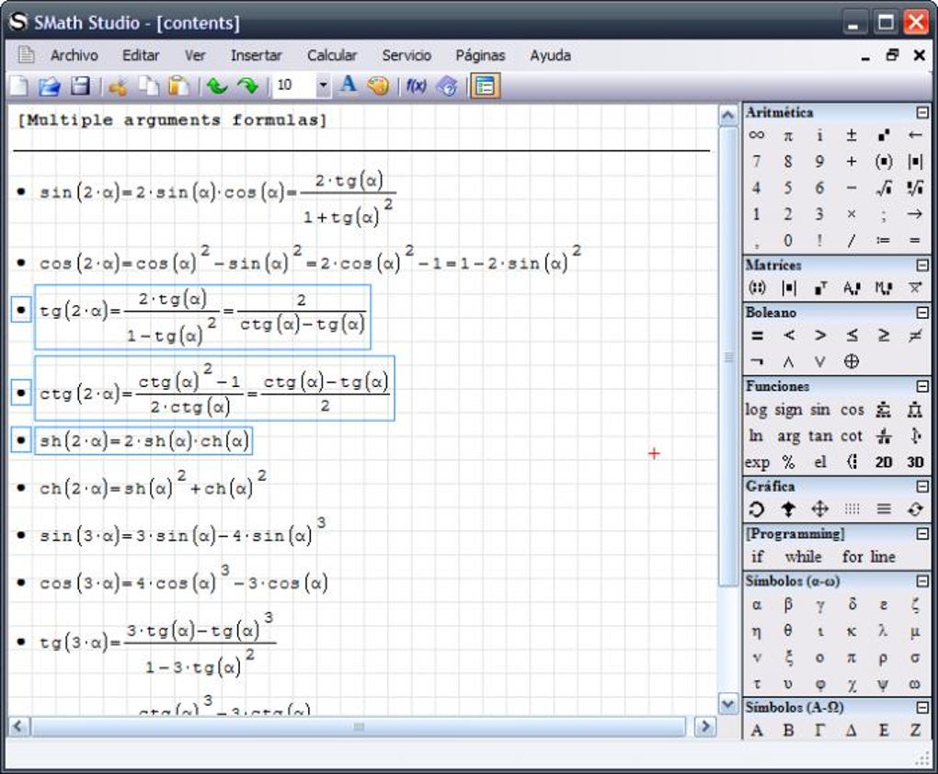Insert absolute value operator

(915, 162)
